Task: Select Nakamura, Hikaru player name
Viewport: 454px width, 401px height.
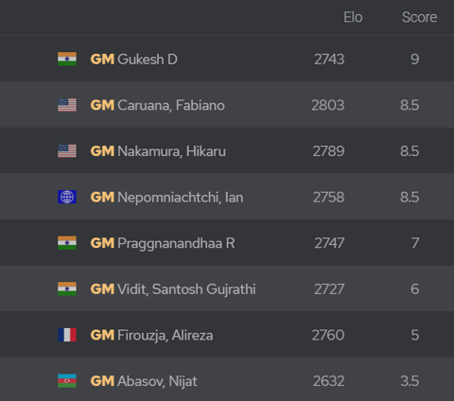Action: [x=171, y=151]
